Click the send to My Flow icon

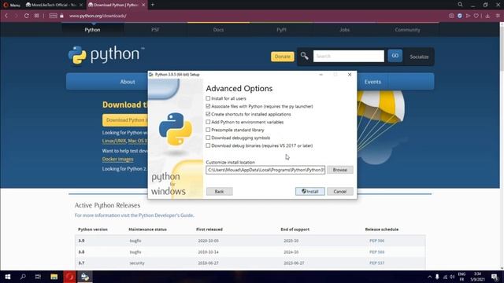[468, 16]
